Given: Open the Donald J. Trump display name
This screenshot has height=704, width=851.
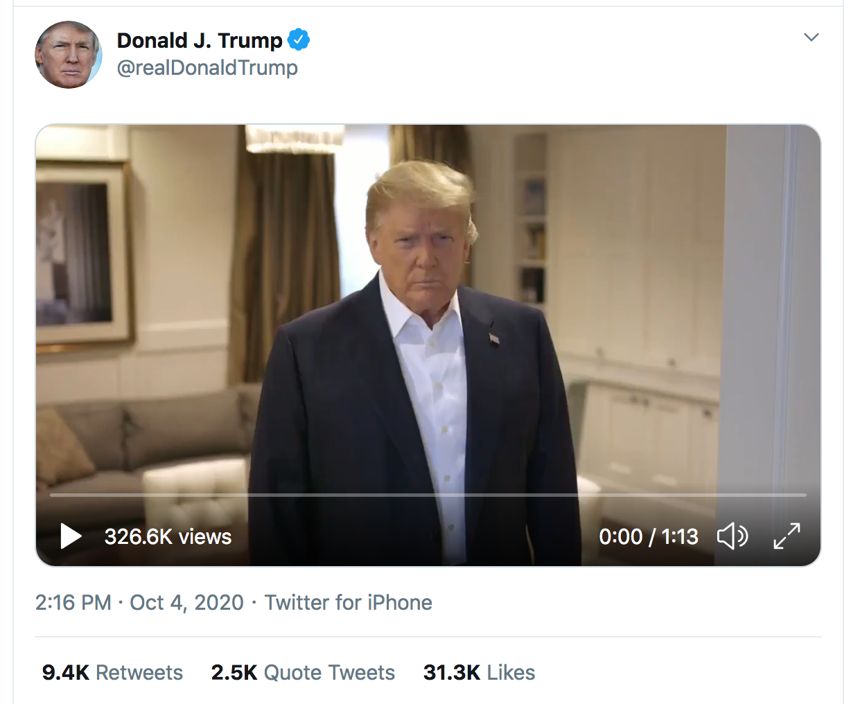Looking at the screenshot, I should point(200,41).
